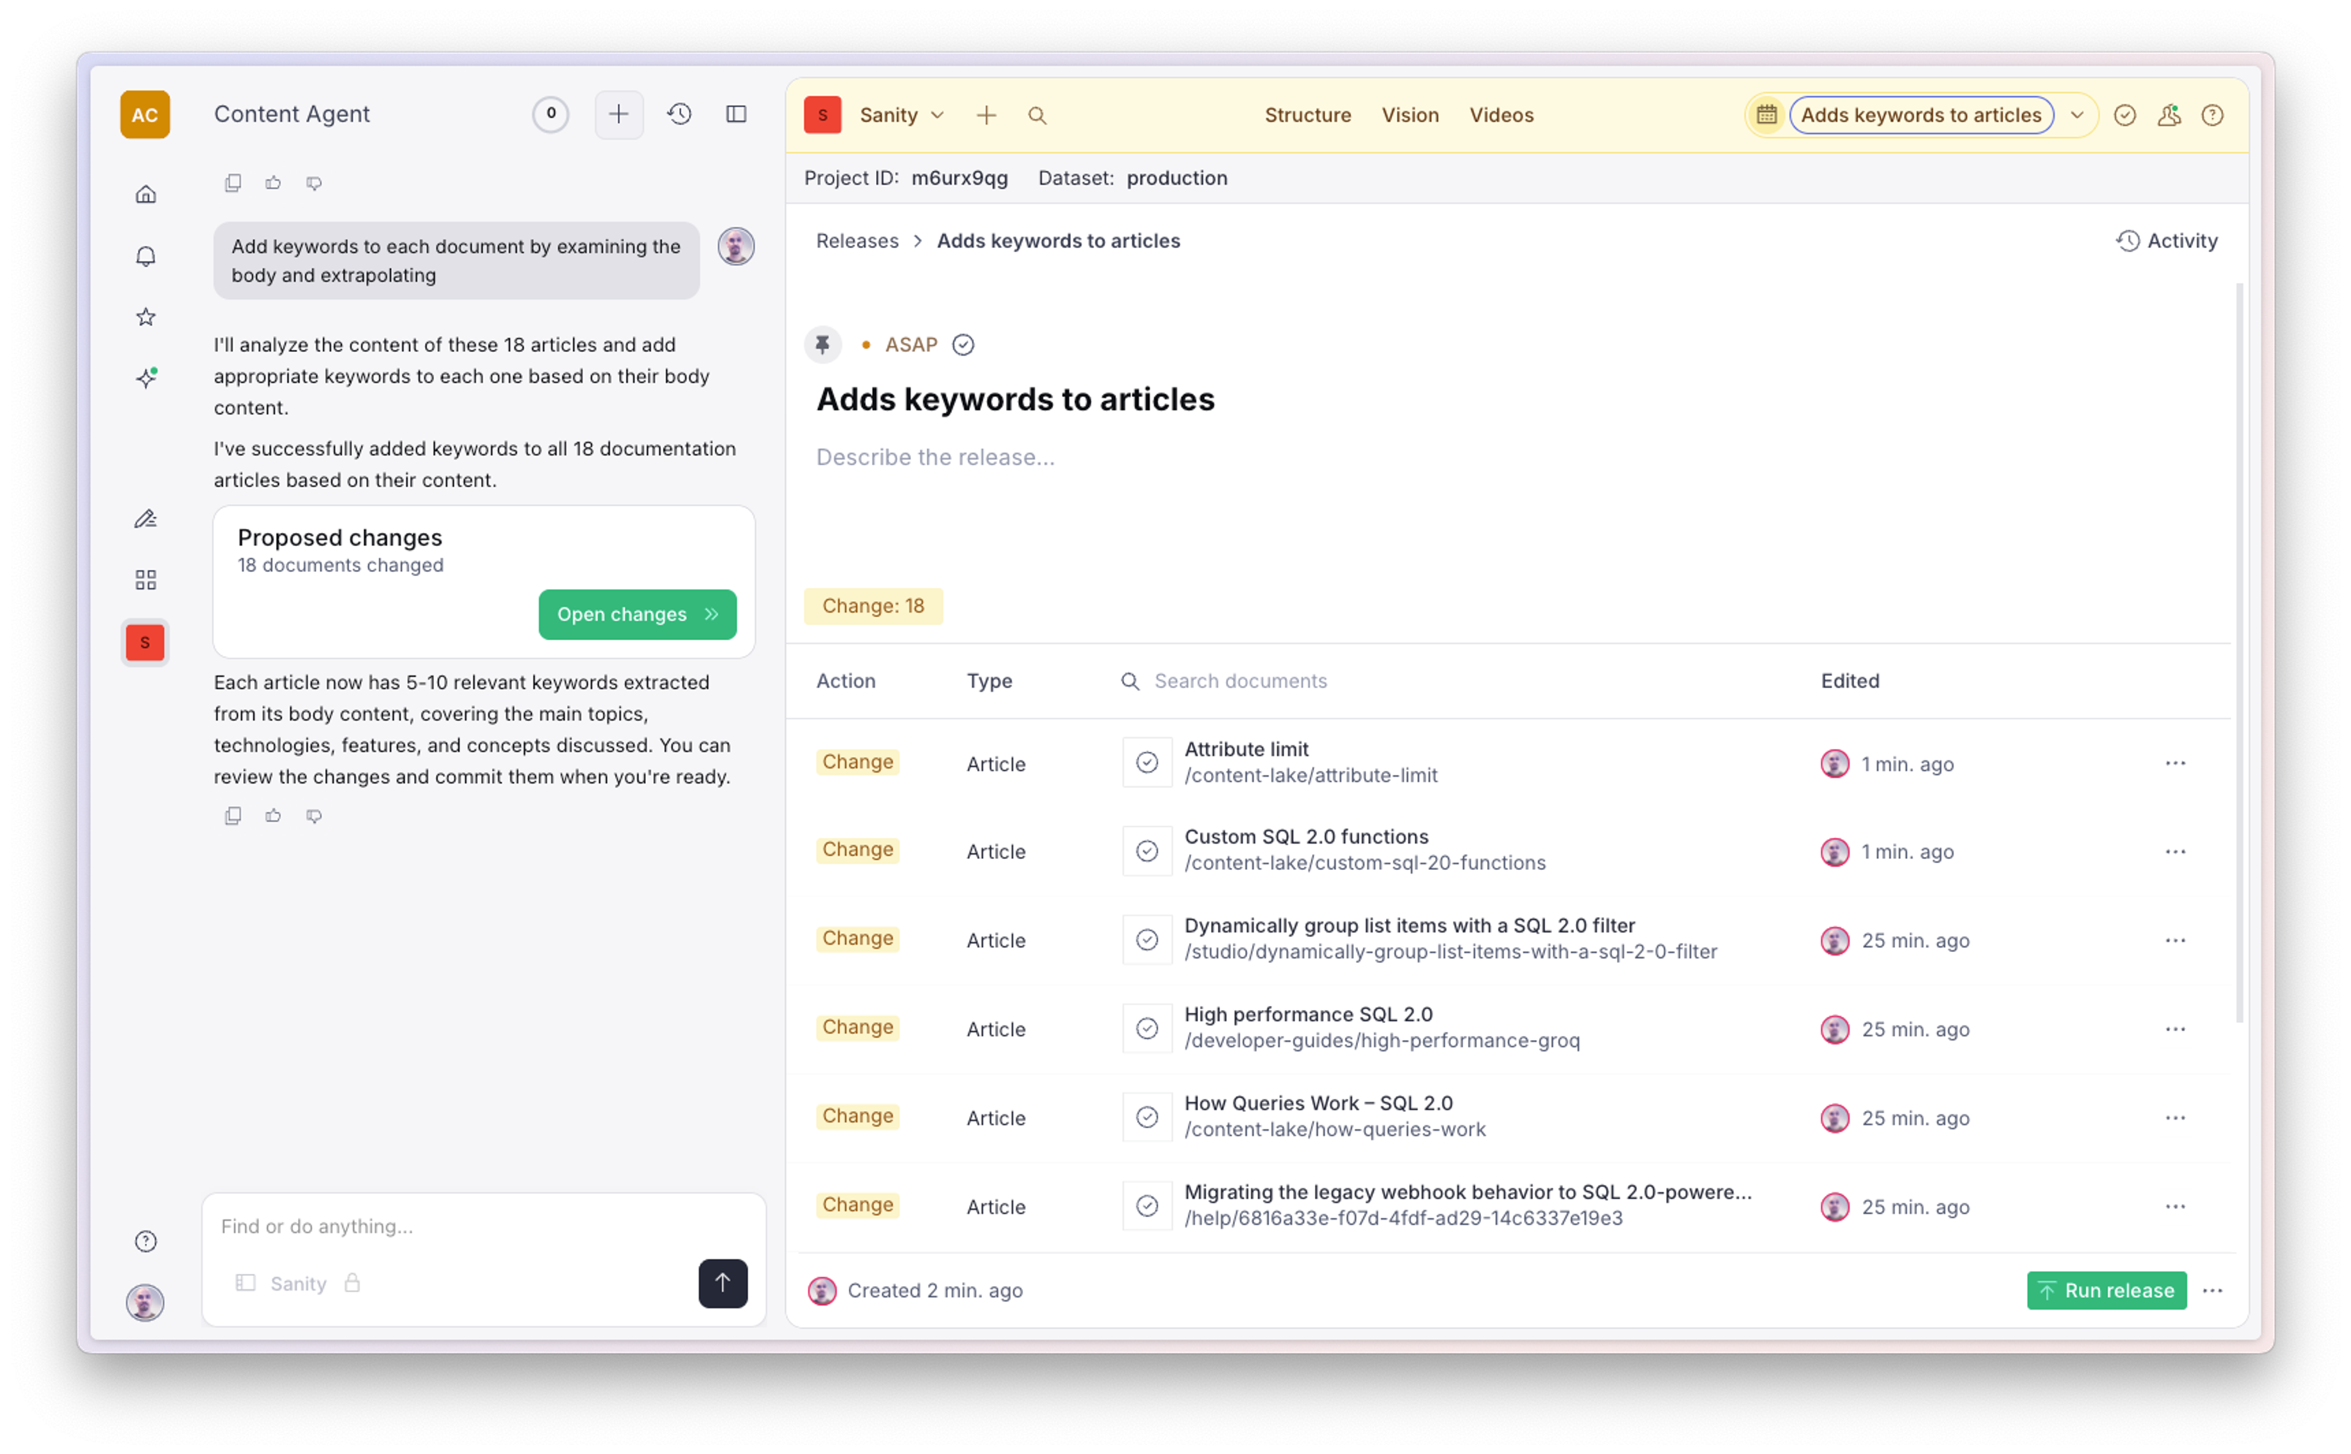
Task: Switch to the Vision tab
Action: coord(1409,115)
